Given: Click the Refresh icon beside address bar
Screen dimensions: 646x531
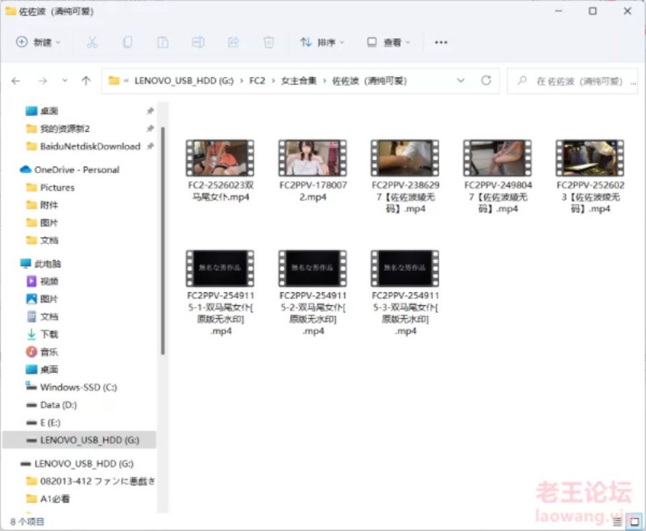Looking at the screenshot, I should click(486, 81).
